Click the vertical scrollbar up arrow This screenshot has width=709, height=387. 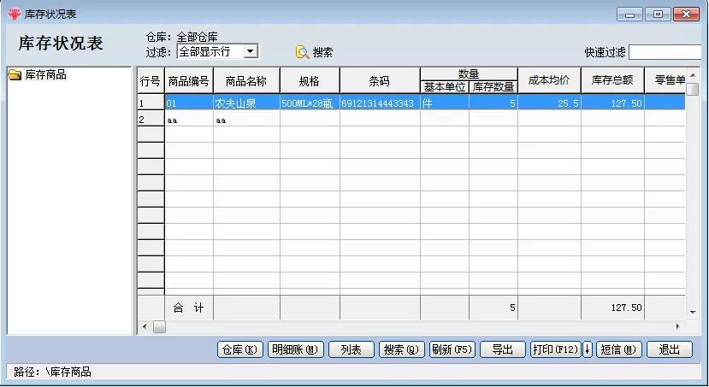pos(693,75)
